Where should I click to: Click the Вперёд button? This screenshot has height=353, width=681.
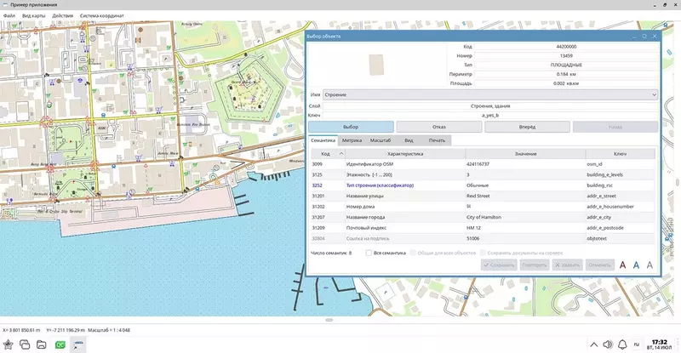[x=527, y=127]
